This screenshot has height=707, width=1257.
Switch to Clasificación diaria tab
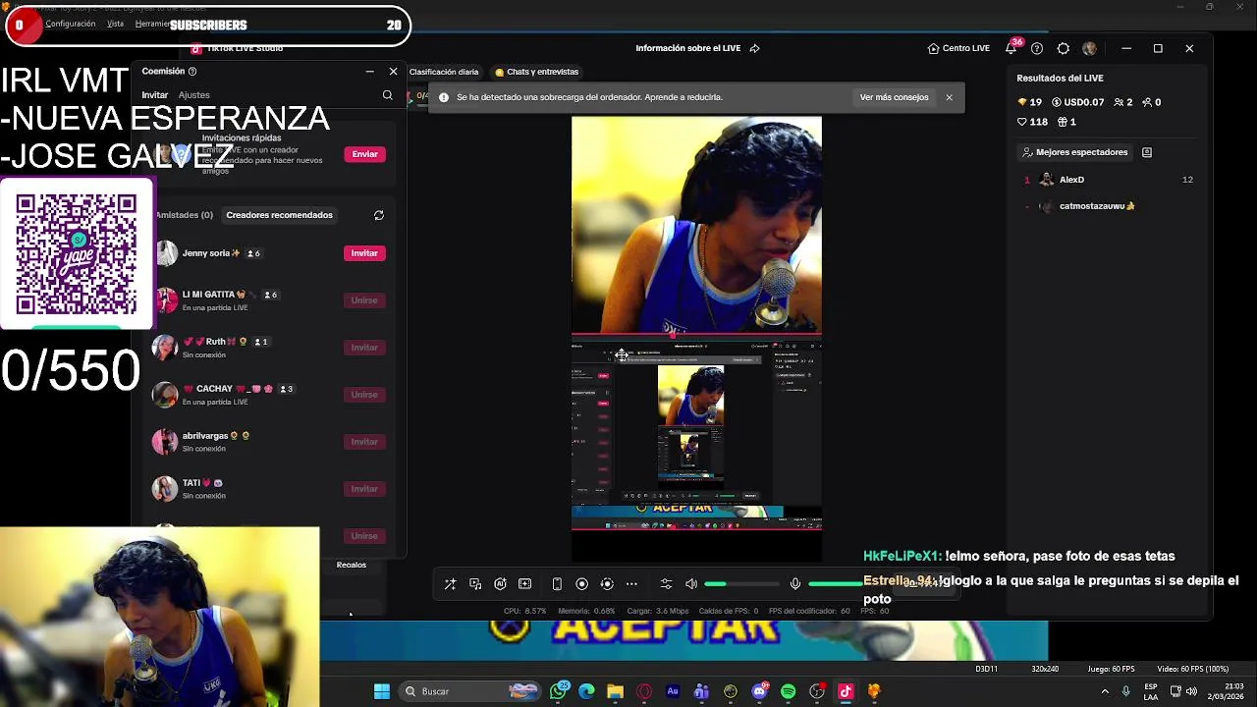coord(444,72)
